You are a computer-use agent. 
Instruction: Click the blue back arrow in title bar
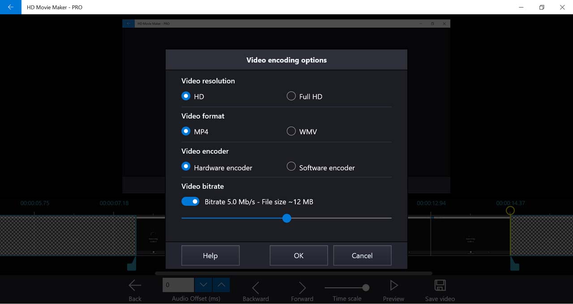[x=10, y=7]
